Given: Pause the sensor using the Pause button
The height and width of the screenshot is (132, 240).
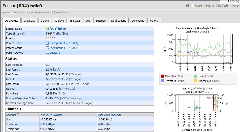Looking at the screenshot, I should (x=198, y=6).
